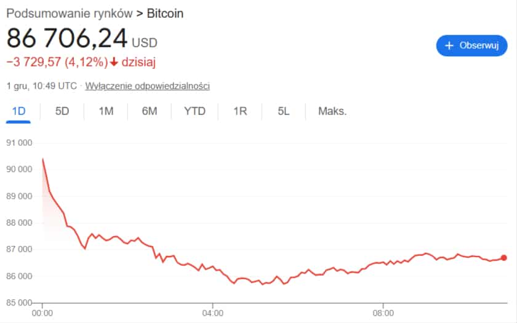This screenshot has height=323, width=517.
Task: Click the −3 729,57 (4,12%) change text
Action: coord(57,62)
